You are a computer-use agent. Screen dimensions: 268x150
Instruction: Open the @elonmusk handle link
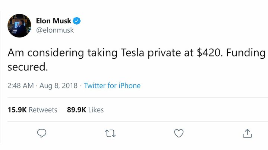click(x=55, y=30)
